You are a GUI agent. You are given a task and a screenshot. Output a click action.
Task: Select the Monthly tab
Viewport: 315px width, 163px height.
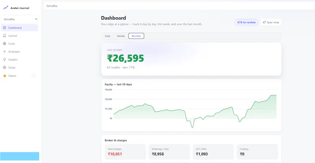136,36
